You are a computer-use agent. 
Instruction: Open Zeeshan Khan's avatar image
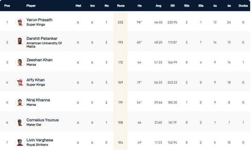[20, 62]
